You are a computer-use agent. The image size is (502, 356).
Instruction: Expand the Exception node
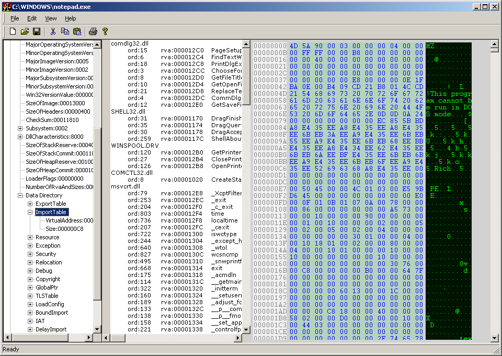coord(30,246)
